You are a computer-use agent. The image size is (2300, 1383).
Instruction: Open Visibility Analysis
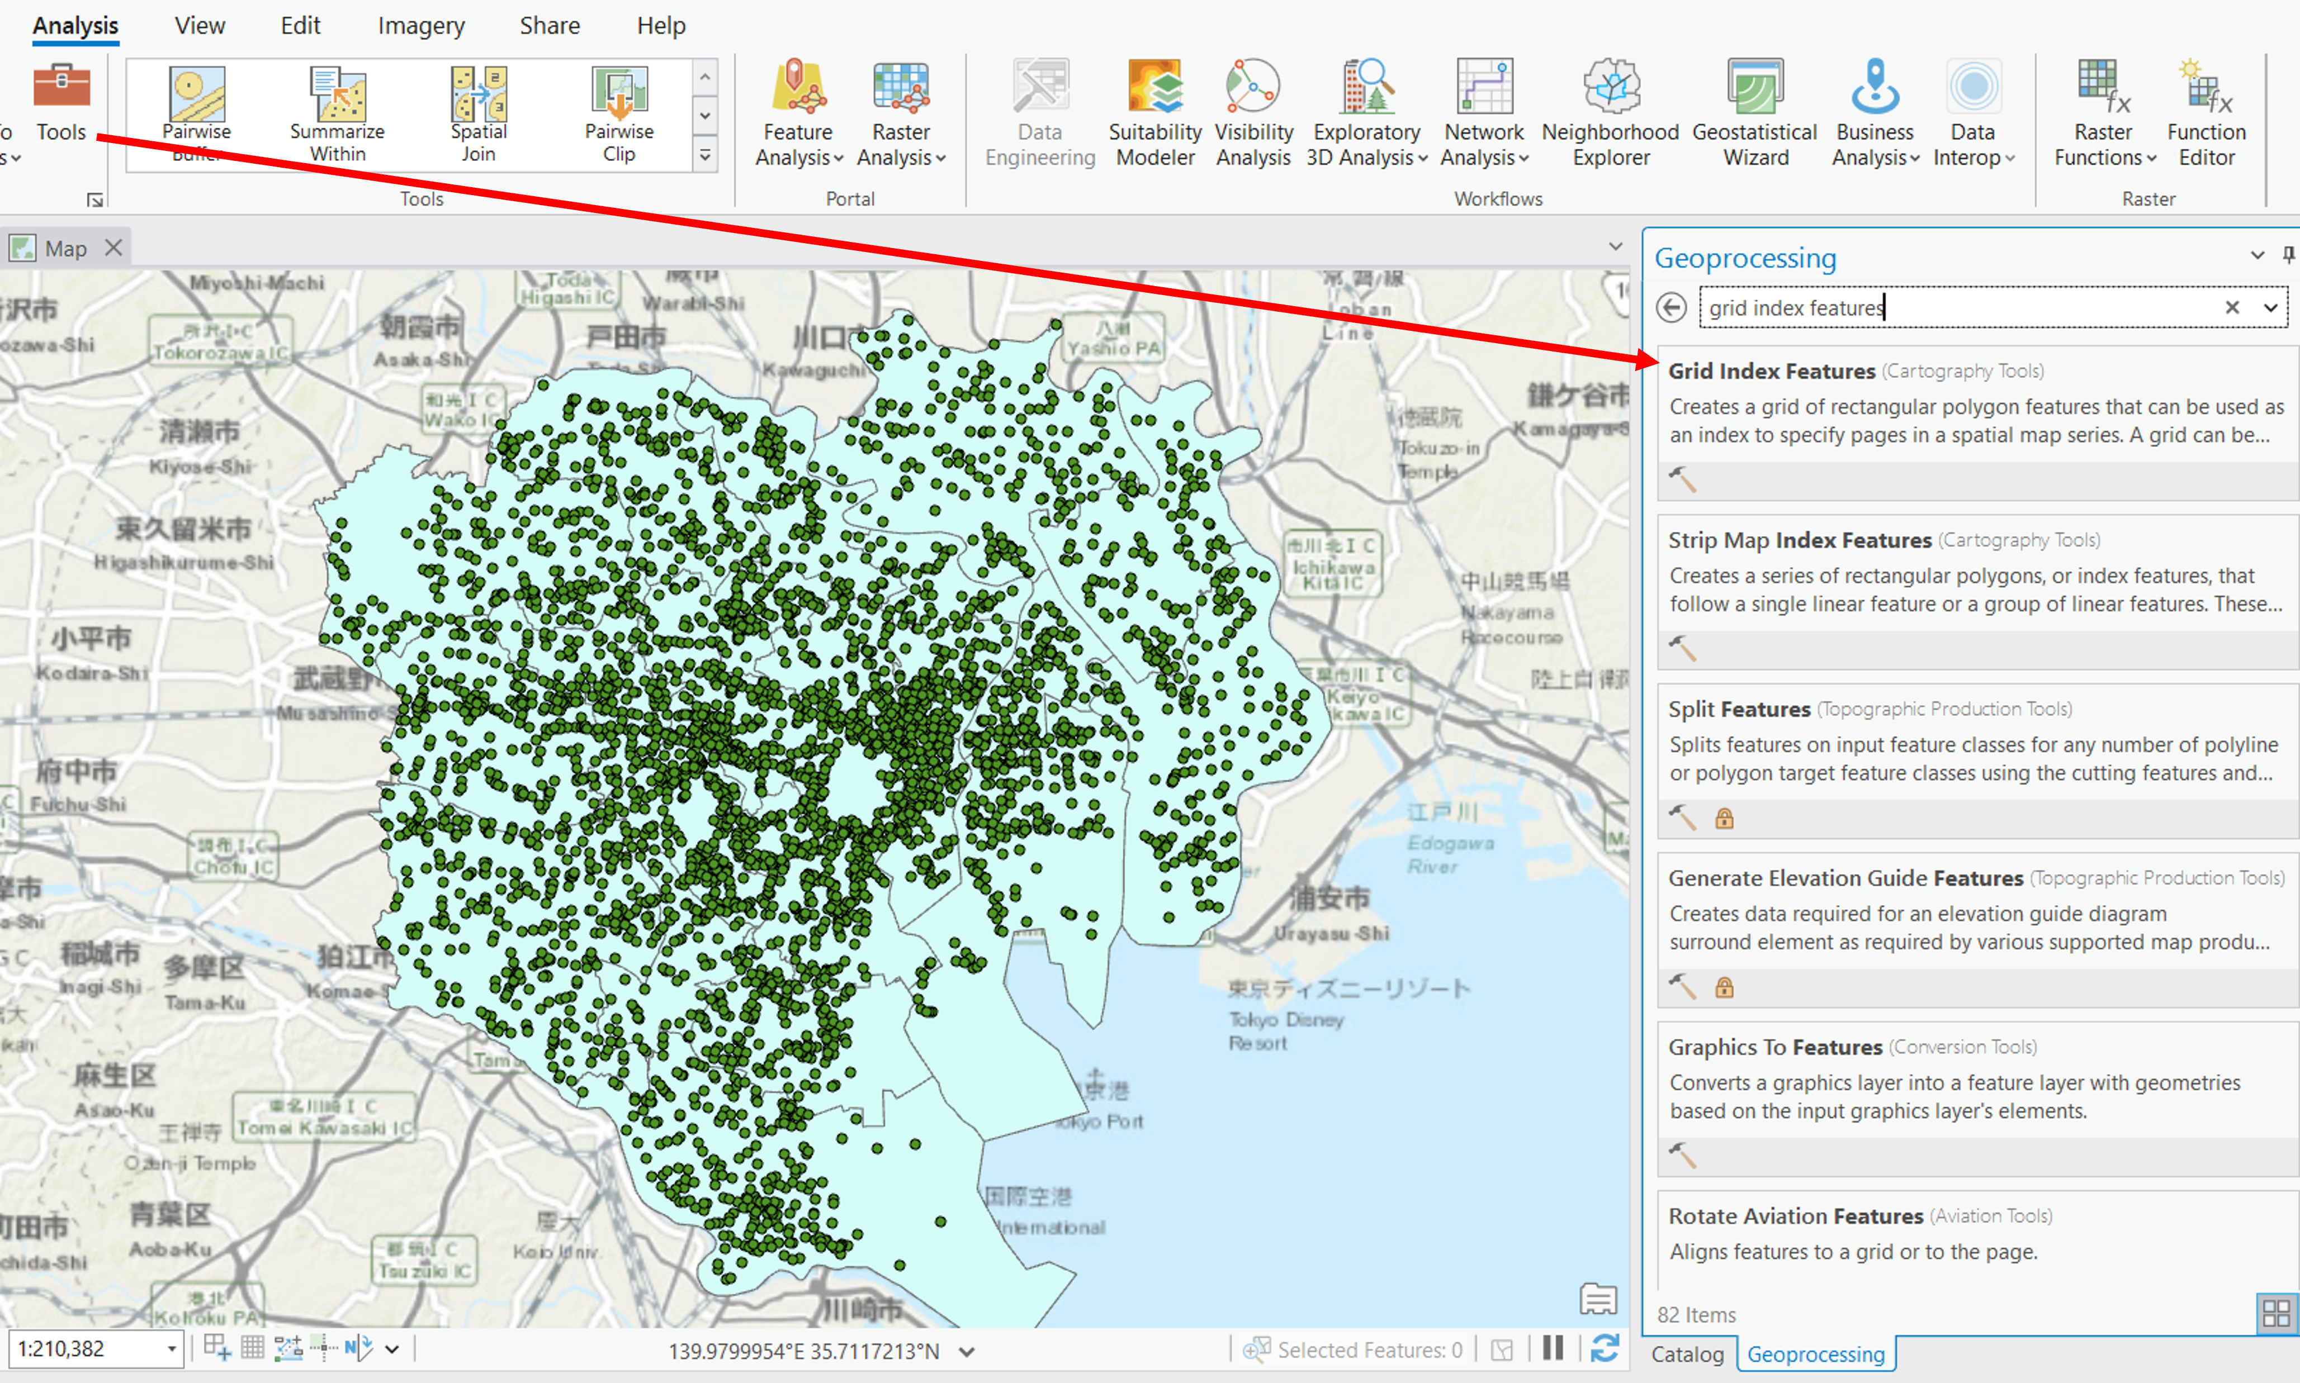(1253, 113)
